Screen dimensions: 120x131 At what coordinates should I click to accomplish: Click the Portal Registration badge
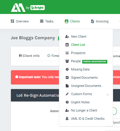(x=95, y=62)
